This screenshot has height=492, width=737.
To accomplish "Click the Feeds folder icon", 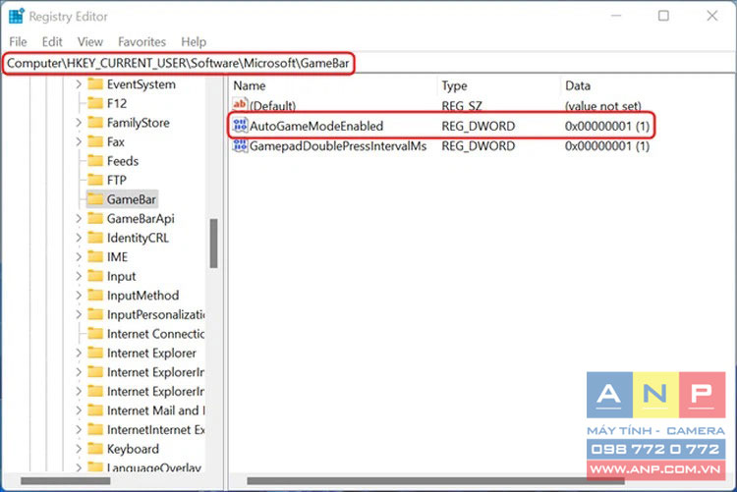I will 95,161.
